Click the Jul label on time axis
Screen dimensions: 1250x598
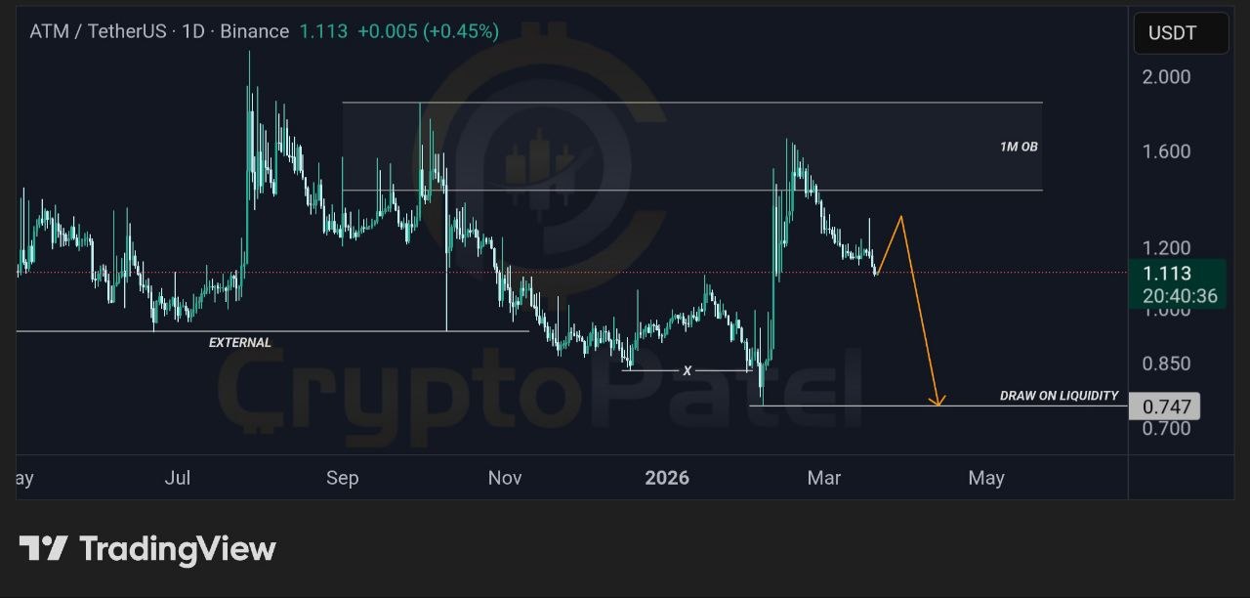[x=177, y=478]
